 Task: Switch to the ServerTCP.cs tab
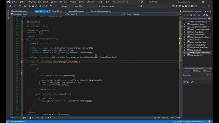click(x=57, y=11)
